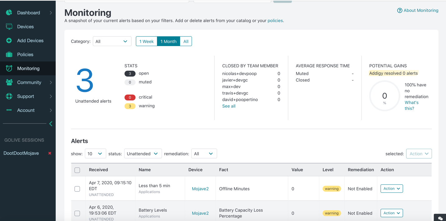Click the Account three-dots icon
The height and width of the screenshot is (221, 446).
tap(9, 110)
